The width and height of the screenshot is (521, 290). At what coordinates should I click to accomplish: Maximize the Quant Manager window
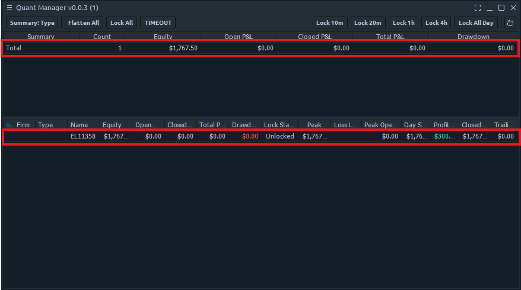(x=501, y=8)
